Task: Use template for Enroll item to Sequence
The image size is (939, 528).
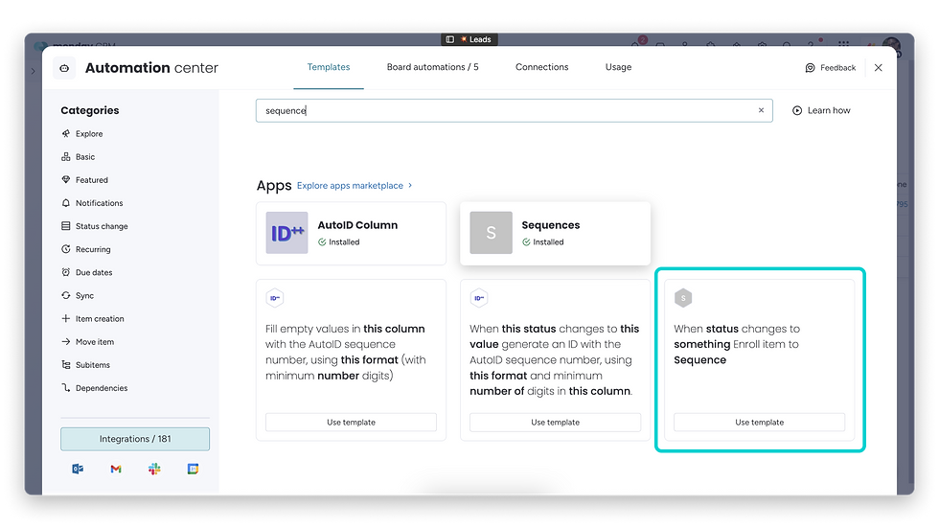Action: pyautogui.click(x=759, y=422)
